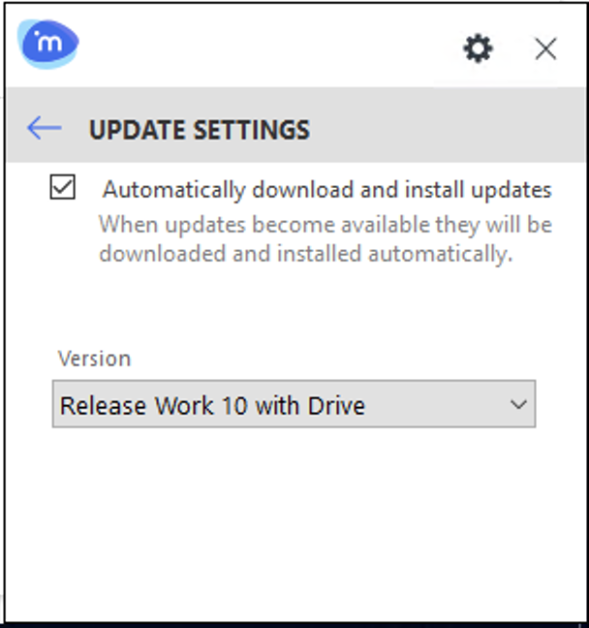The width and height of the screenshot is (589, 628).
Task: Click the gear button in the top bar
Action: pos(478,48)
